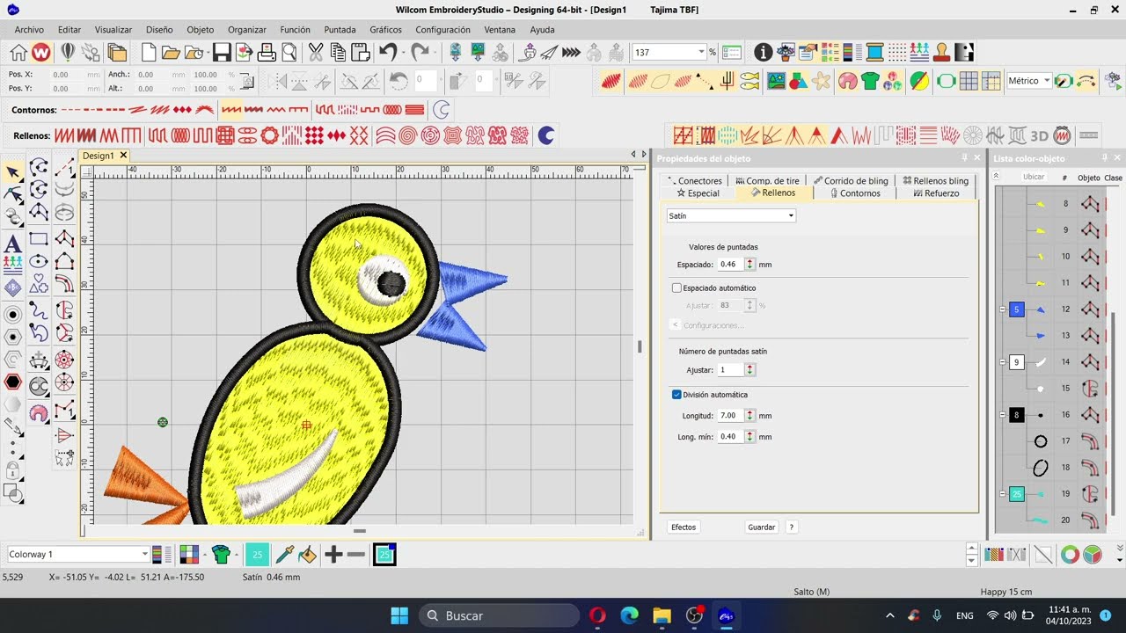The image size is (1126, 633).
Task: Click the Save design icon
Action: point(222,53)
